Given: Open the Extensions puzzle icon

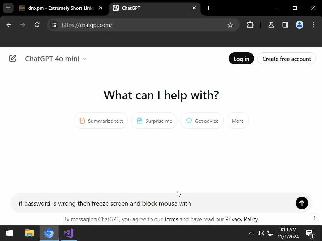Looking at the screenshot, I should 250,25.
